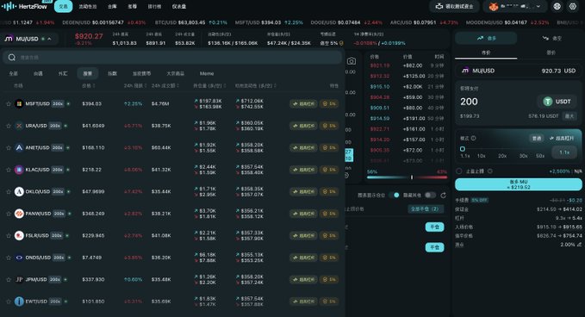Click the OKLO/USD logo icon
This screenshot has width=585, height=317.
(19, 192)
